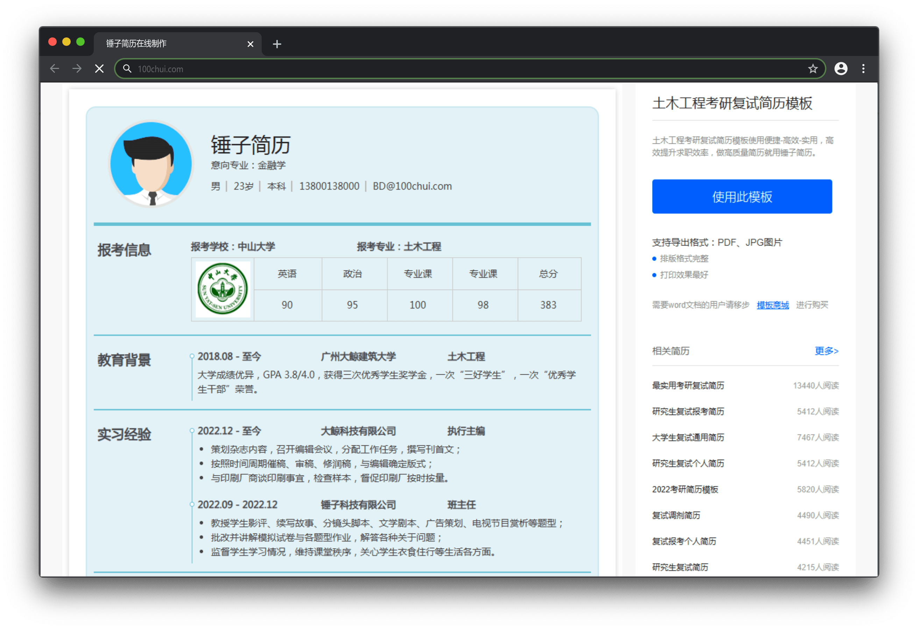Click the 广州大鲸建筑大学 school name

coord(358,356)
